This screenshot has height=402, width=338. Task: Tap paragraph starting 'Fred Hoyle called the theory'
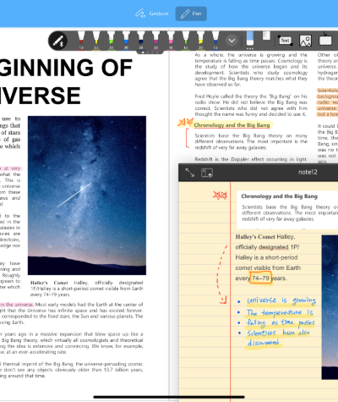point(251,105)
